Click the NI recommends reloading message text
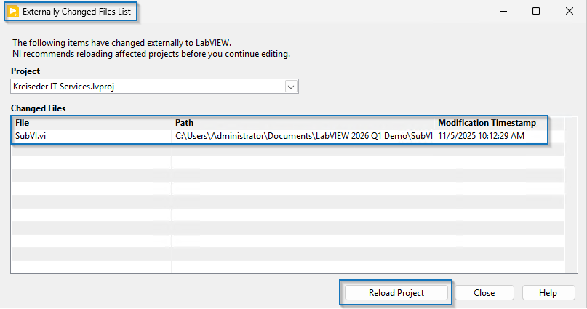587x309 pixels. point(151,53)
